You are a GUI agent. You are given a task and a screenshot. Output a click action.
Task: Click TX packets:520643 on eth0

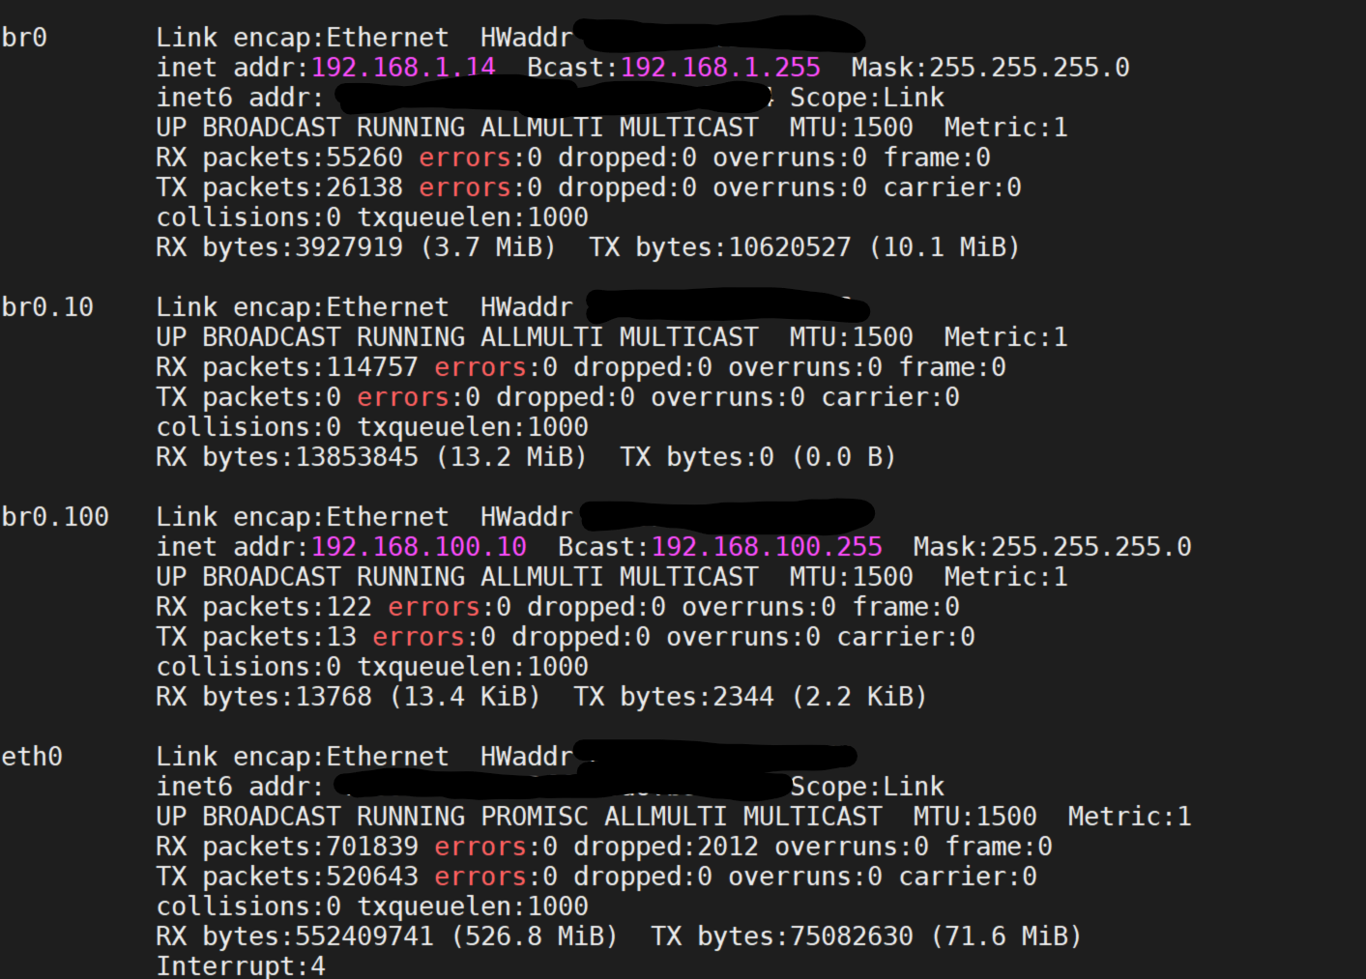[287, 877]
